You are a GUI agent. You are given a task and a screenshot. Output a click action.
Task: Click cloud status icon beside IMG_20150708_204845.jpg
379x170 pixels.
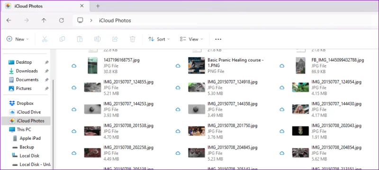click(178, 153)
